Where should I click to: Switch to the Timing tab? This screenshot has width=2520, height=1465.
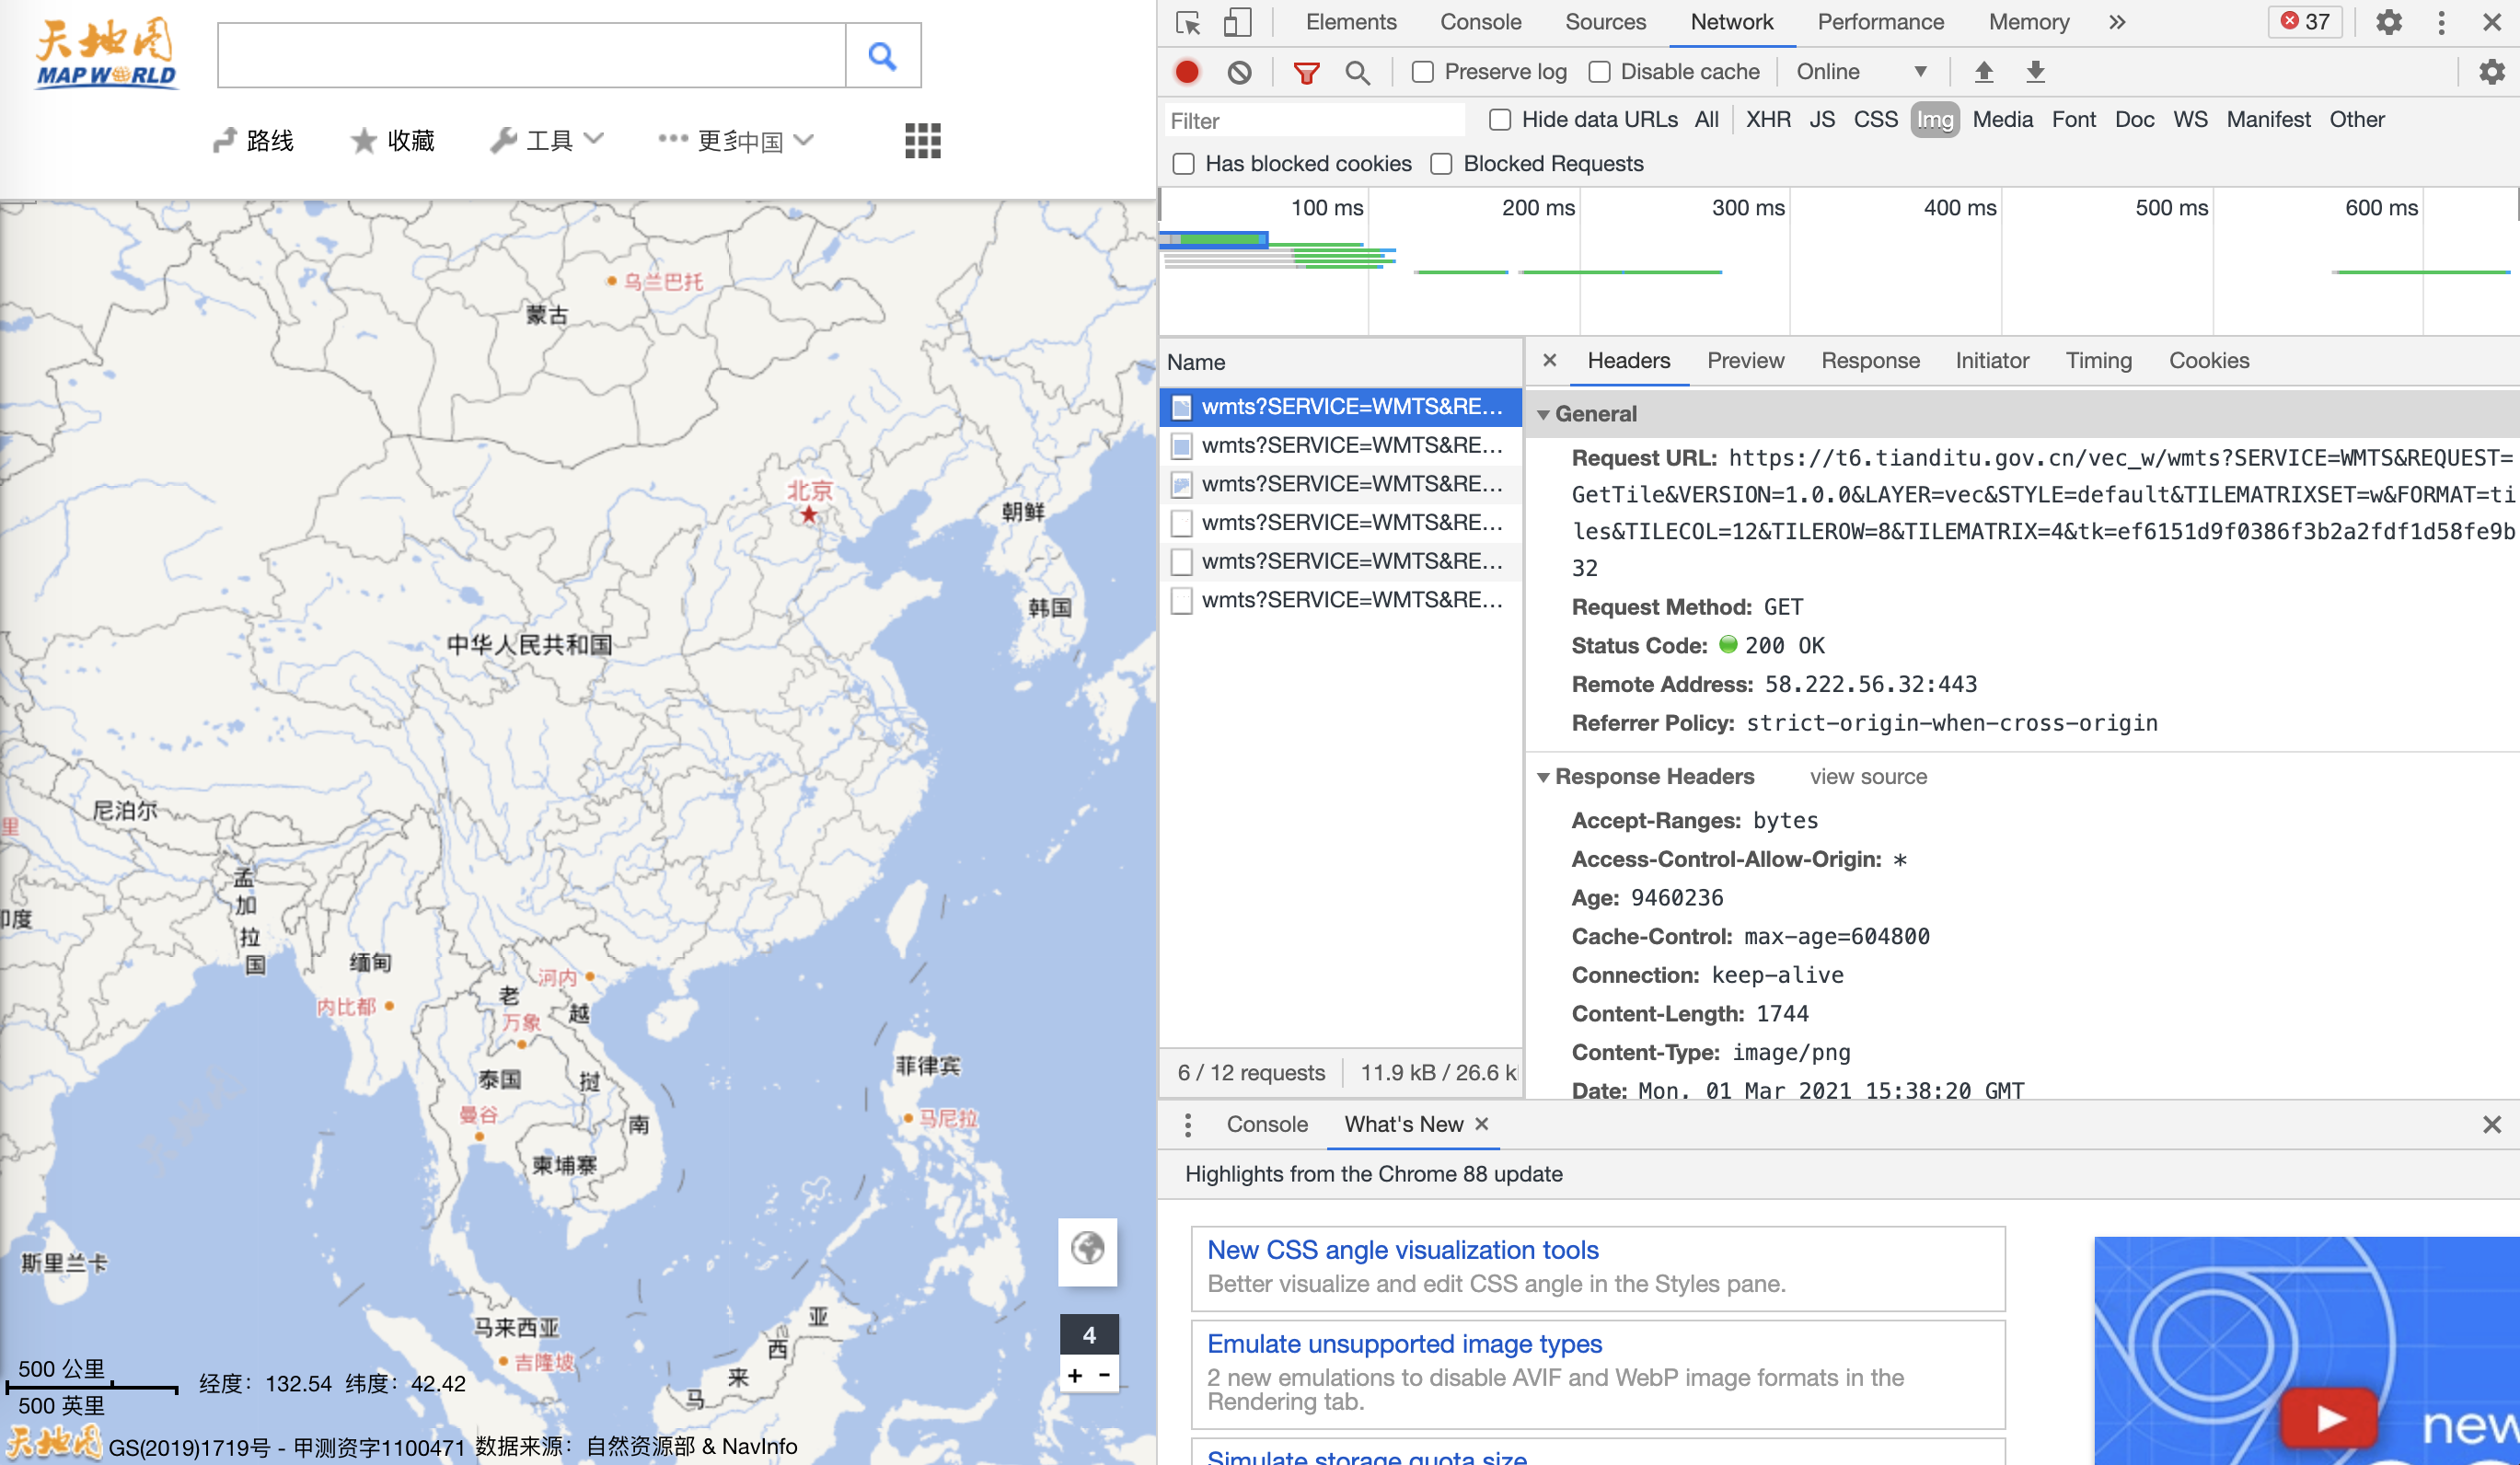2098,360
